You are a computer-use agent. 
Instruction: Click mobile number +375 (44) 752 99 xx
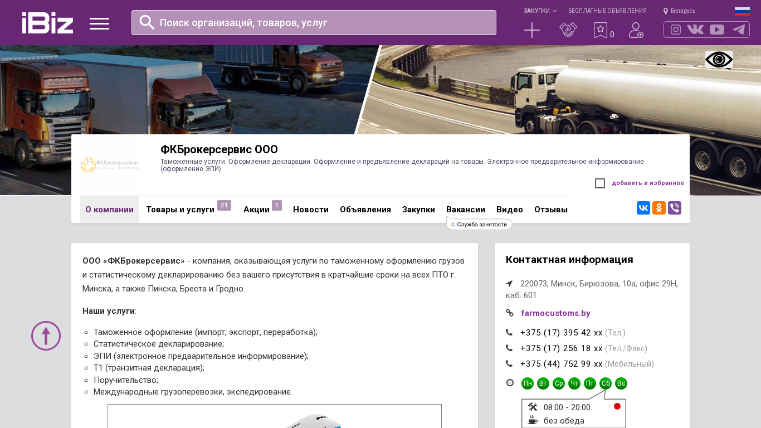coord(562,364)
